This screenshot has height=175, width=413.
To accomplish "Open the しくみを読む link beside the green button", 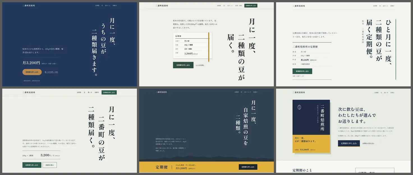I will 200,65.
